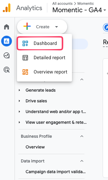Collapse the Business Profile section
Viewport: 108px width, 180px height.
pos(82,136)
